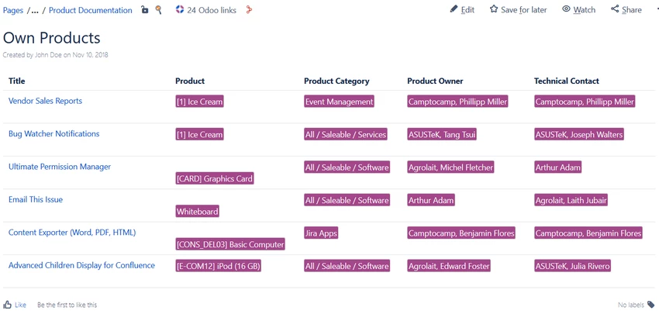The image size is (659, 314).
Task: Click the Share icon
Action: pos(615,9)
